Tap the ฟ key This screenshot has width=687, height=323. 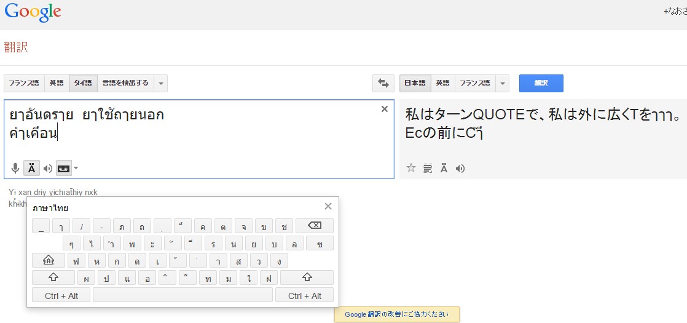tap(76, 260)
